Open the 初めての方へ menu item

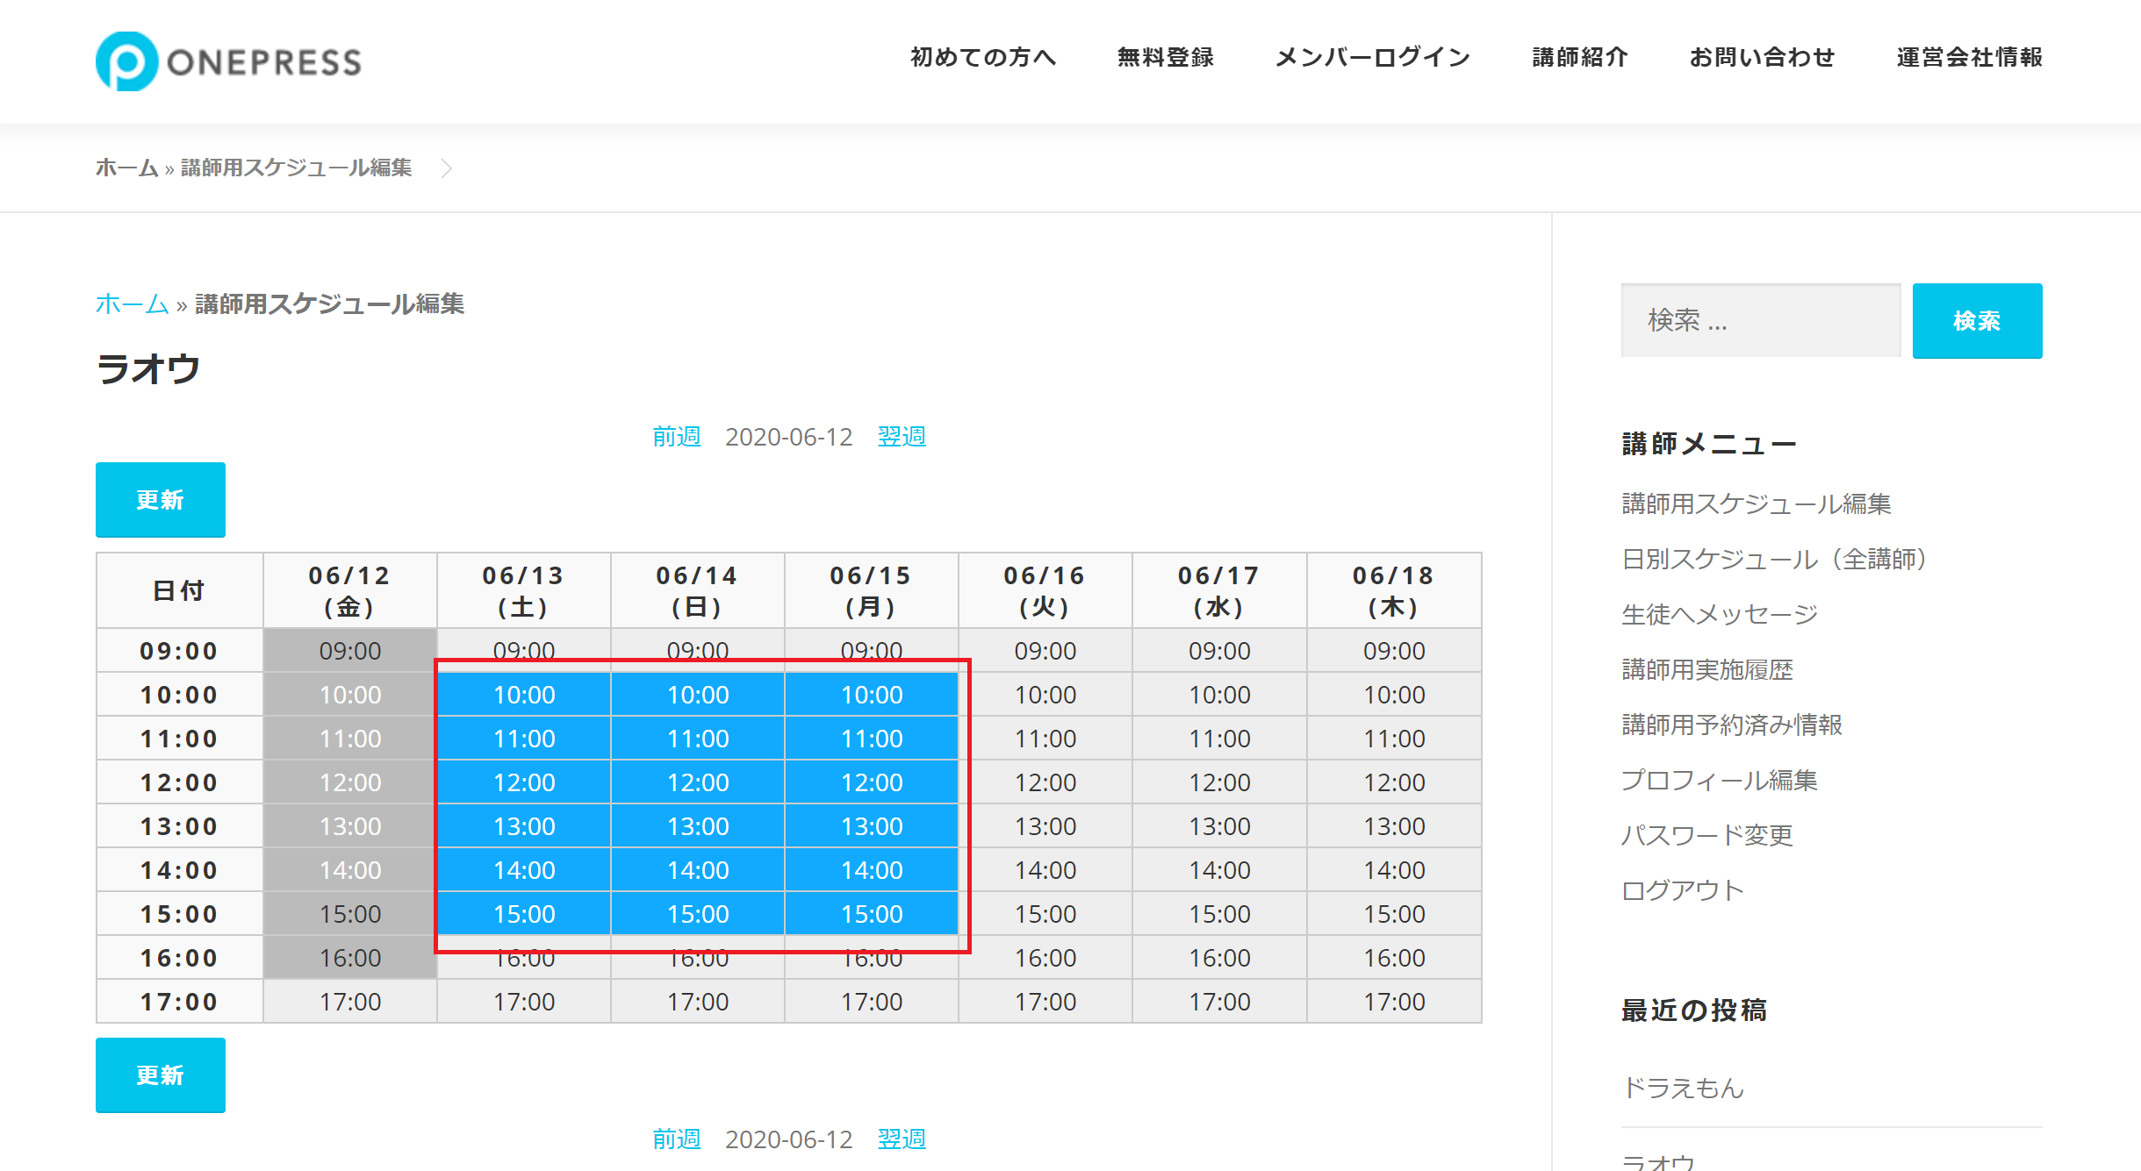pyautogui.click(x=983, y=57)
